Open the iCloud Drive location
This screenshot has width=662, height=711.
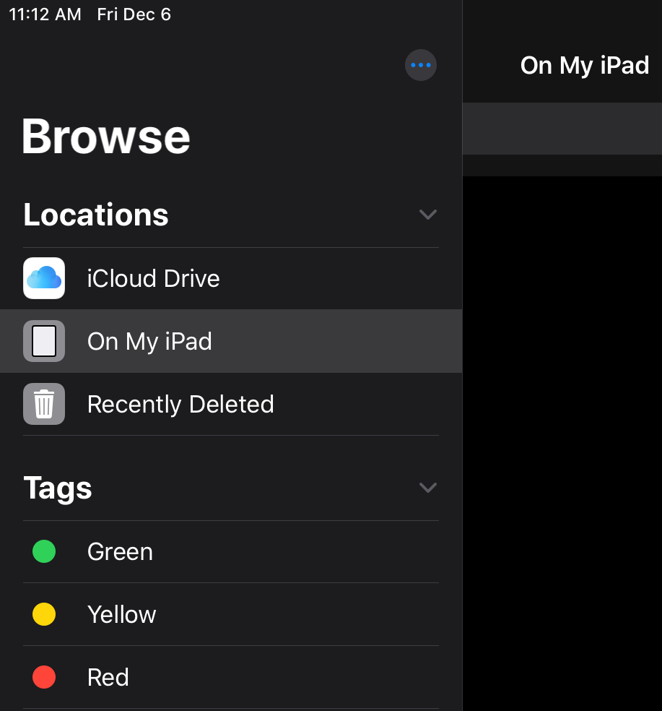(x=231, y=278)
